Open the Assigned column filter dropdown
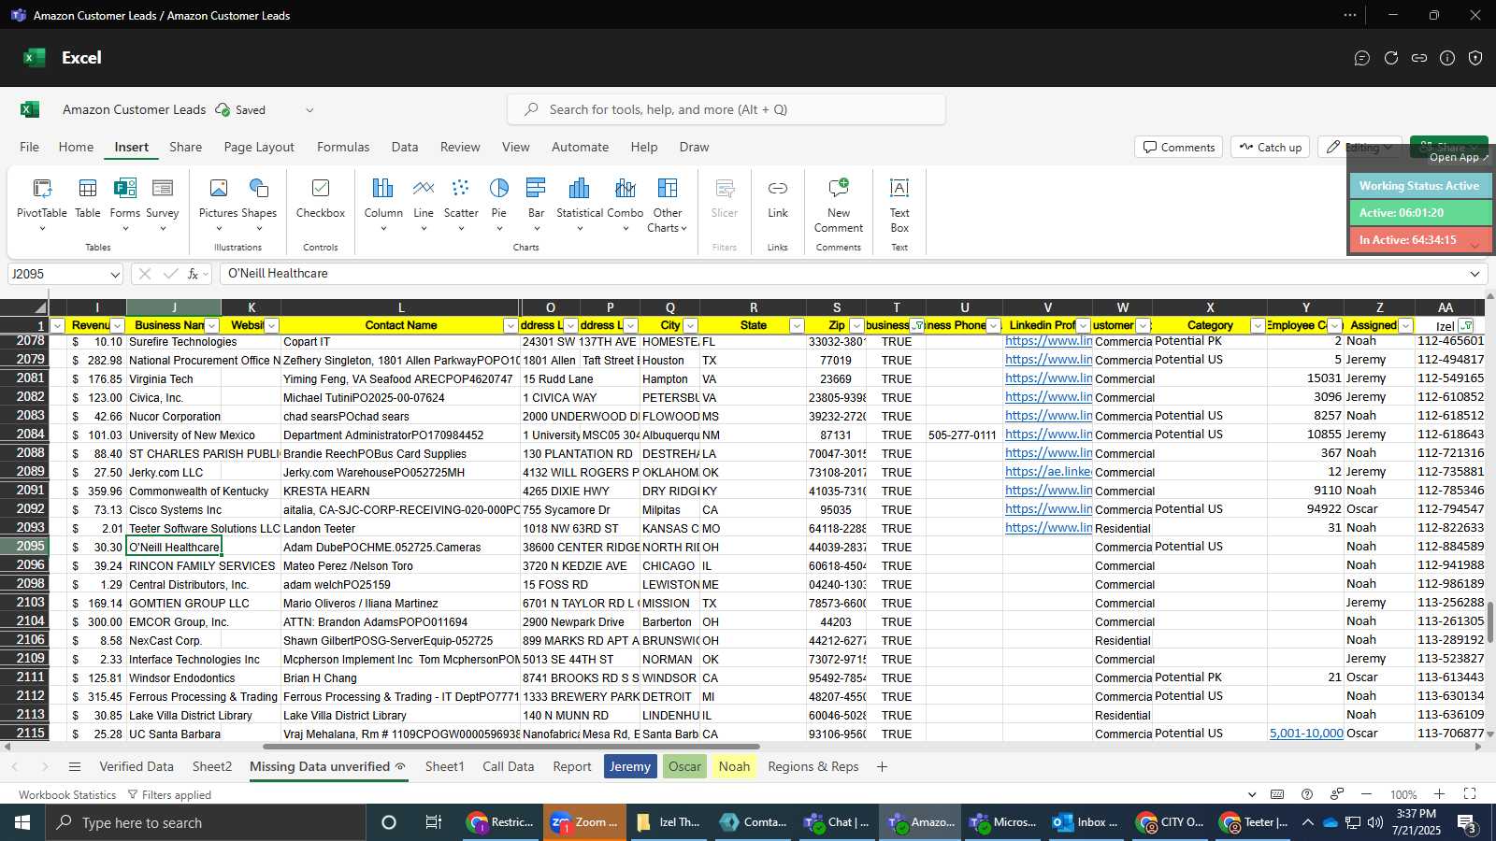The width and height of the screenshot is (1496, 841). [x=1405, y=325]
